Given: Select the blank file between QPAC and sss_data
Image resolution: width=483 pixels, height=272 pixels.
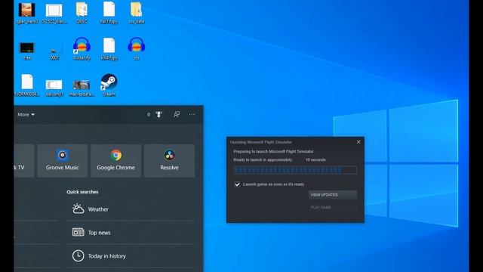Looking at the screenshot, I should click(x=109, y=12).
